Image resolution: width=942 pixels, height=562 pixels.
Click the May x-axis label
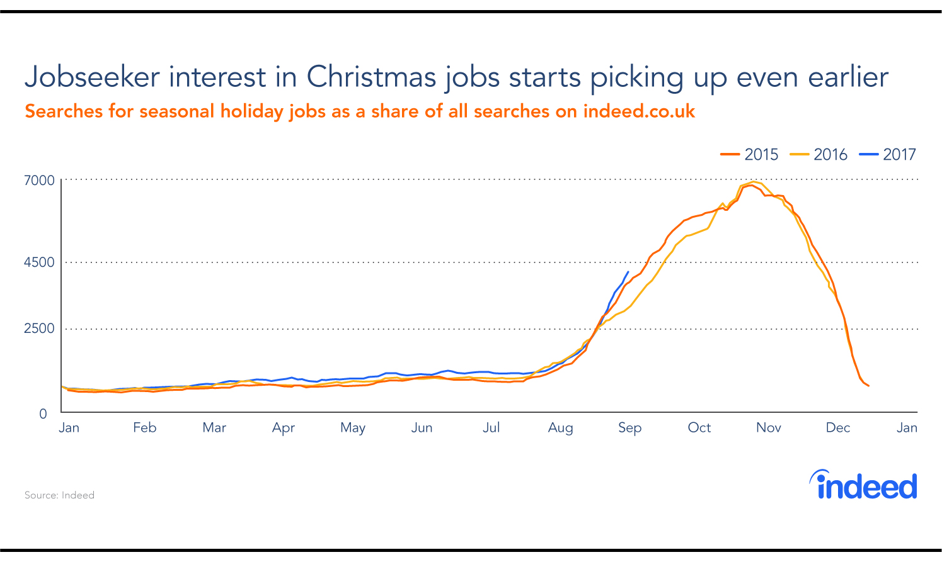(x=353, y=428)
